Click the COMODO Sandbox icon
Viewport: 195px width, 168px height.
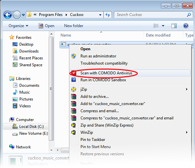(74, 80)
